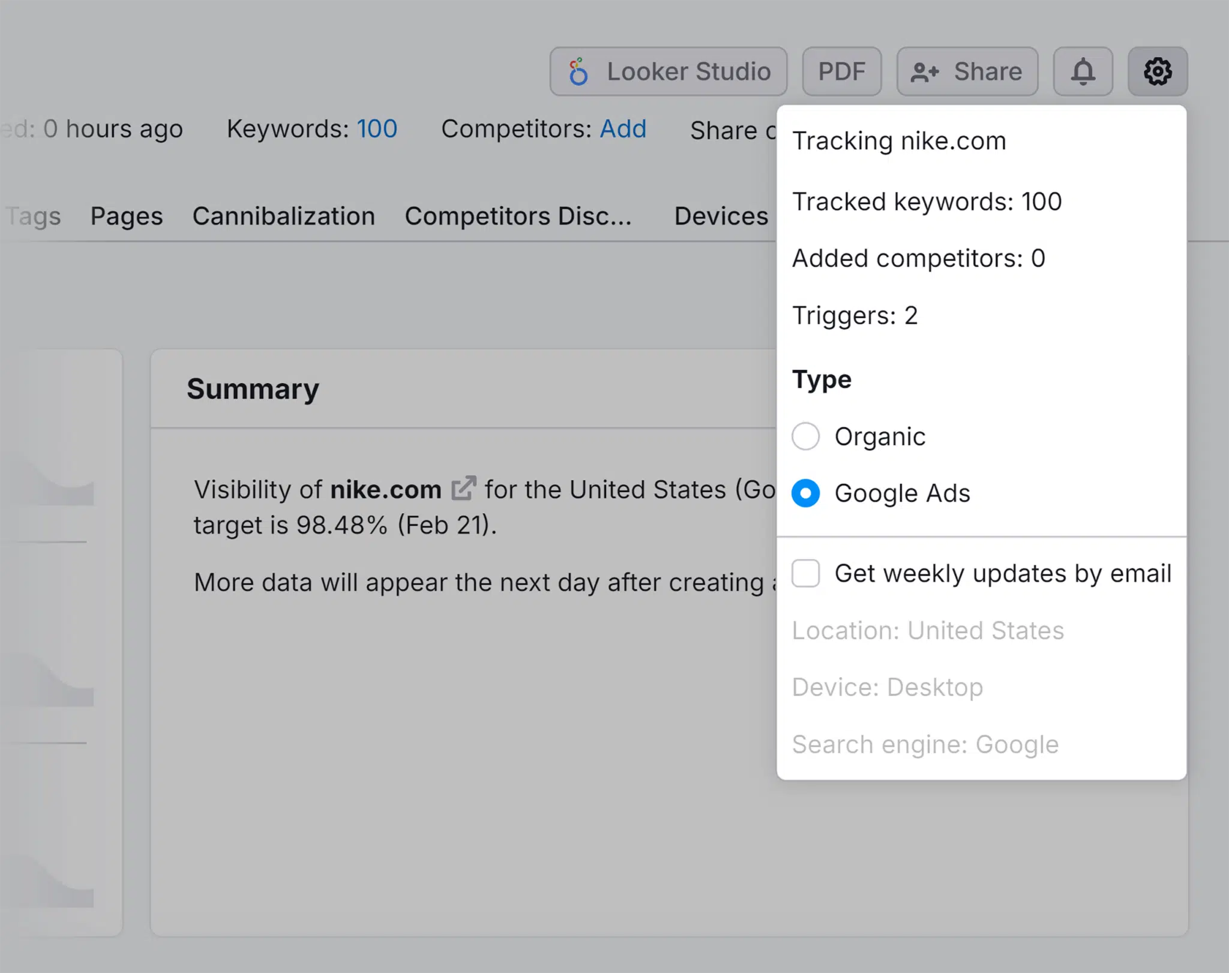The image size is (1229, 973).
Task: Enable Get weekly updates by email
Action: (805, 573)
